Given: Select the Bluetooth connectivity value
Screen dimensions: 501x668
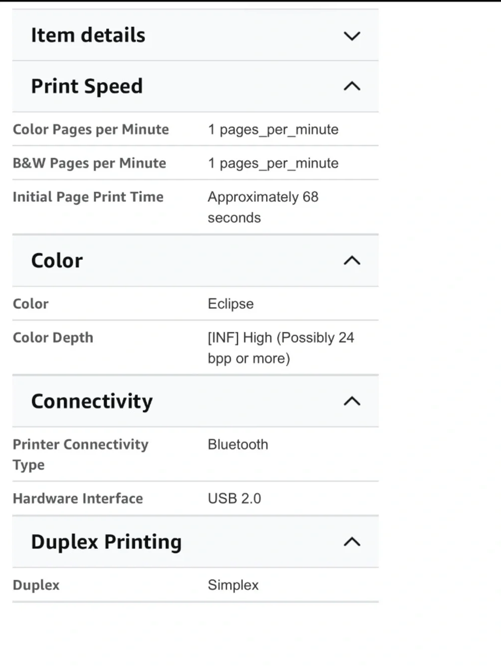Looking at the screenshot, I should 238,444.
